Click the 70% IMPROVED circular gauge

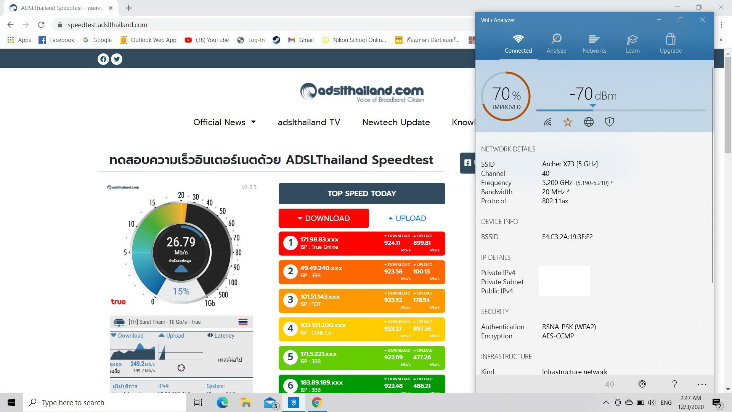(506, 97)
